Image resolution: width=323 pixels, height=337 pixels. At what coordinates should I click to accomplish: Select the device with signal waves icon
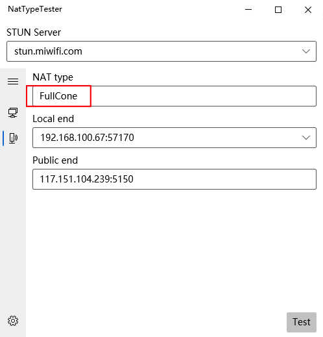[13, 138]
